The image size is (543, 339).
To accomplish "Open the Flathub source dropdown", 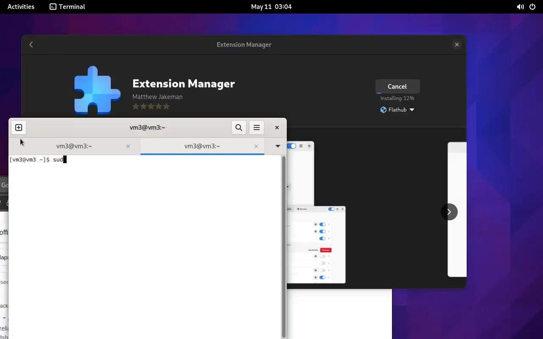I will [397, 110].
